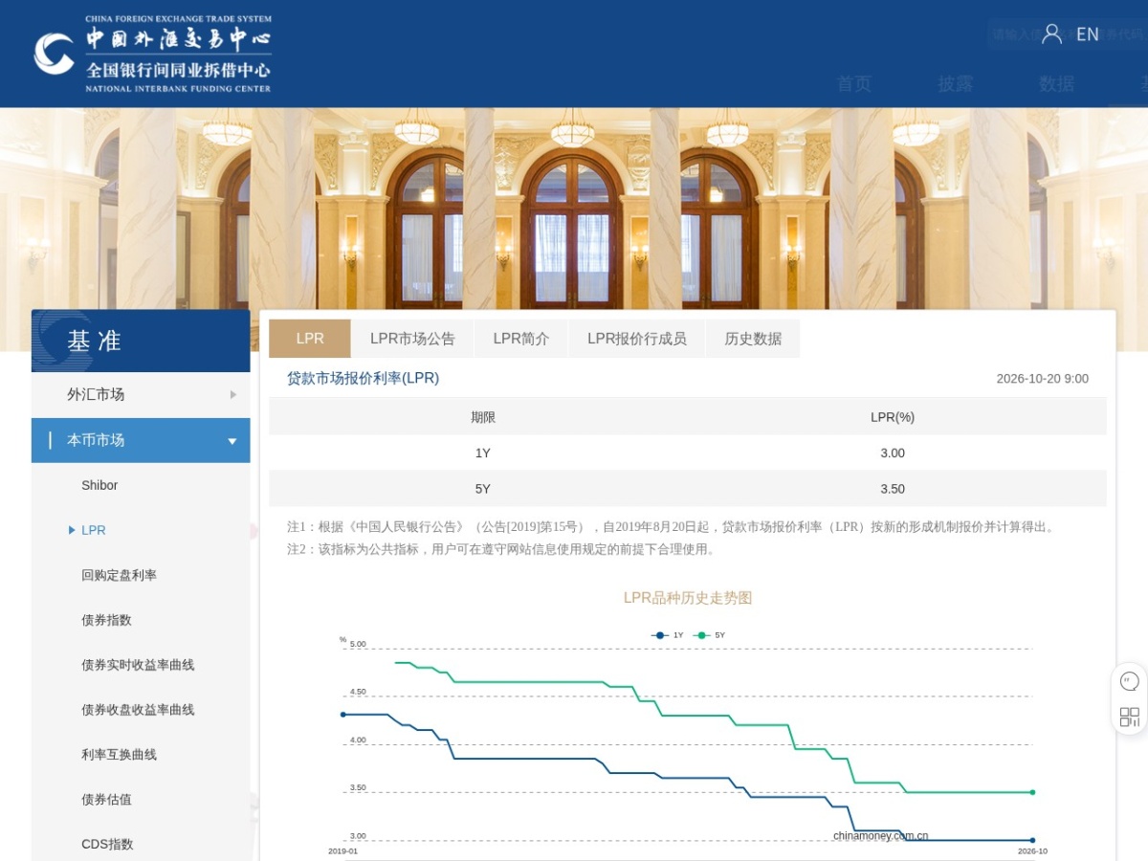1148x861 pixels.
Task: Open 债券指数 in sidebar
Action: pyautogui.click(x=106, y=620)
